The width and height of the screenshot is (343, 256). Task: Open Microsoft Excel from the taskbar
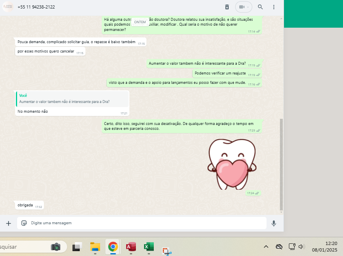tap(149, 247)
